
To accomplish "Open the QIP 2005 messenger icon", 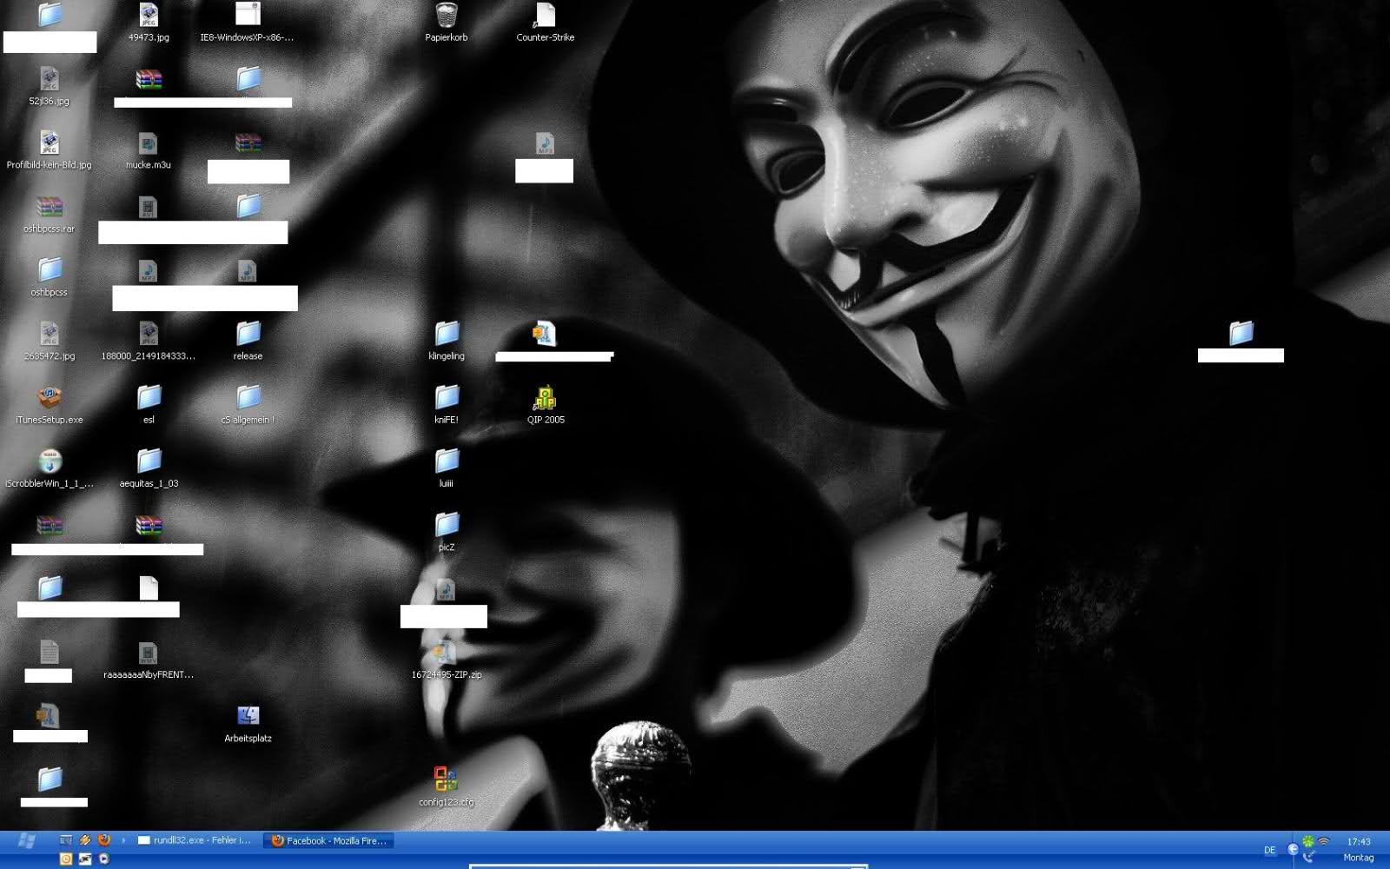I will 545,399.
